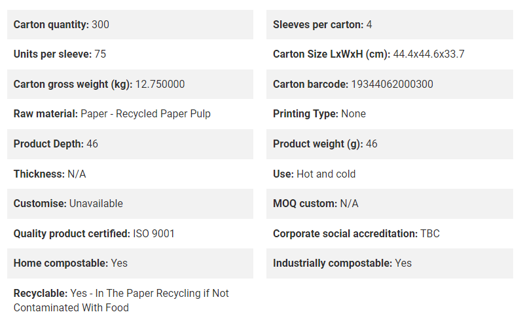Click the Product Depth row
Screen dimensions: 523x329
click(130, 144)
